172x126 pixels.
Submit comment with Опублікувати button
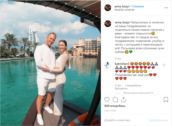[x=158, y=120]
